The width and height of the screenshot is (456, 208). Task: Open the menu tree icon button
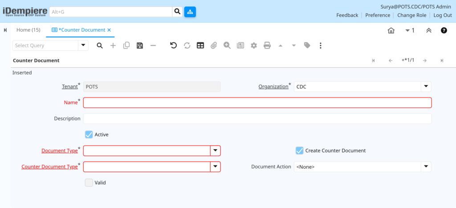tap(190, 12)
